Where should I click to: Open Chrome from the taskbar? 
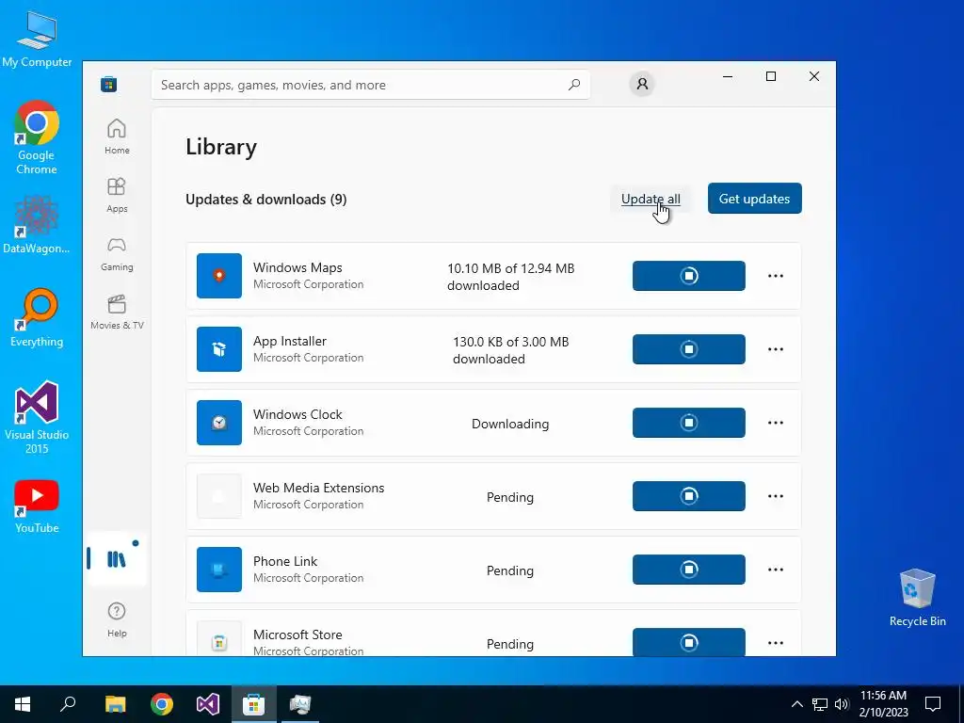(x=162, y=704)
